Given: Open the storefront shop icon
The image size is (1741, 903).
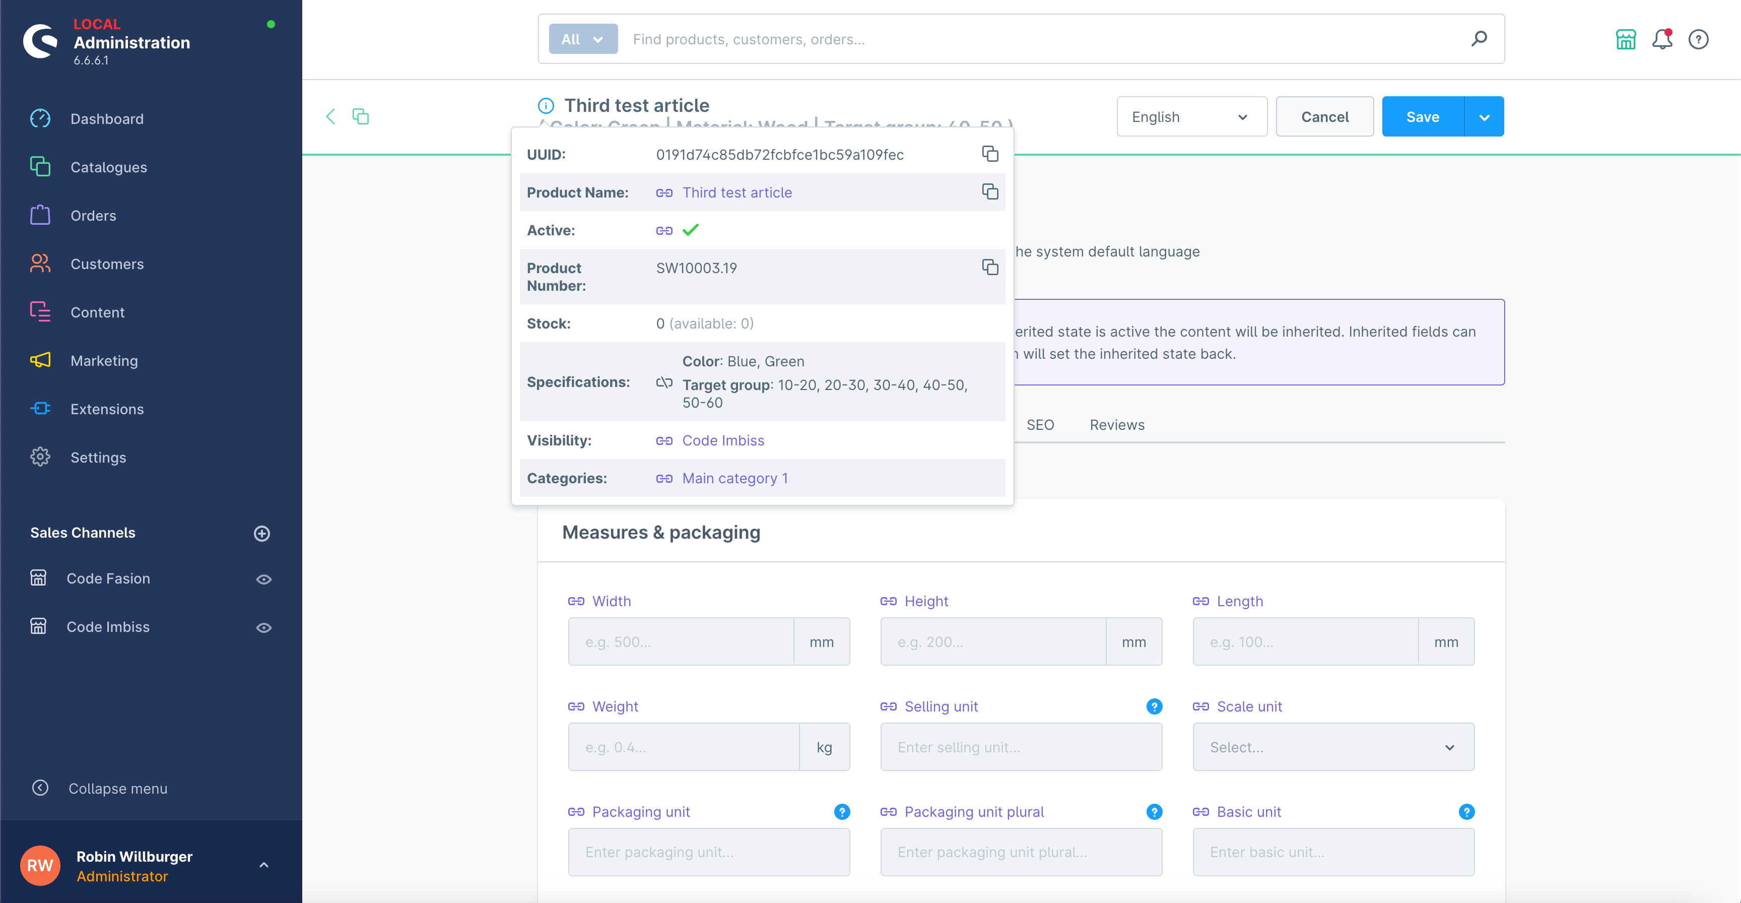Looking at the screenshot, I should click(1626, 39).
